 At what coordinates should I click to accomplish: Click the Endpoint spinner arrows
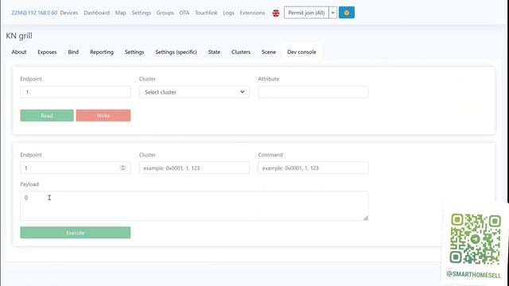122,168
